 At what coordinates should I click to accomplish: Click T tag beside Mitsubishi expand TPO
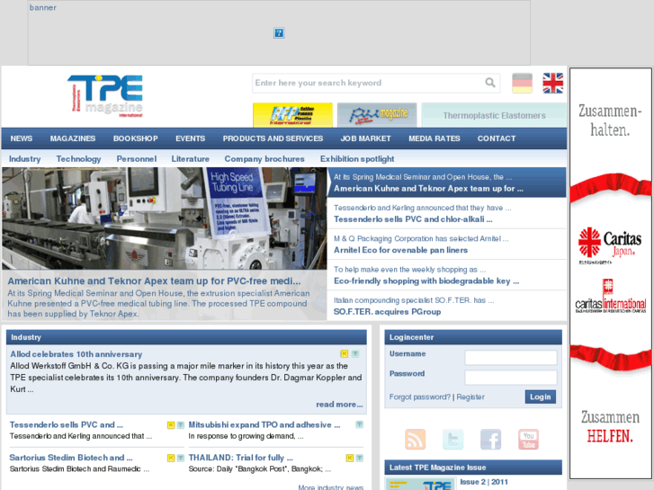[359, 424]
